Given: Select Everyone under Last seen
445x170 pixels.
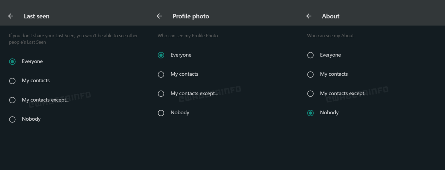Looking at the screenshot, I should tap(12, 61).
